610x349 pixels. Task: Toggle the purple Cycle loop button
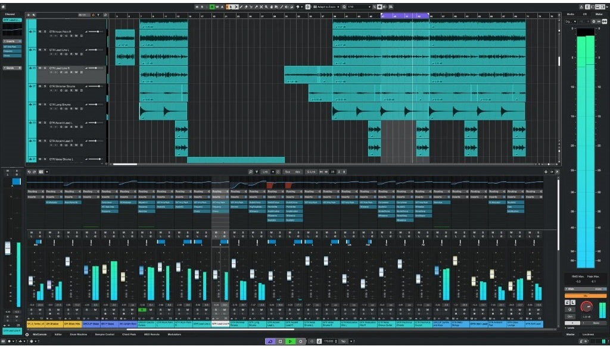click(x=270, y=341)
